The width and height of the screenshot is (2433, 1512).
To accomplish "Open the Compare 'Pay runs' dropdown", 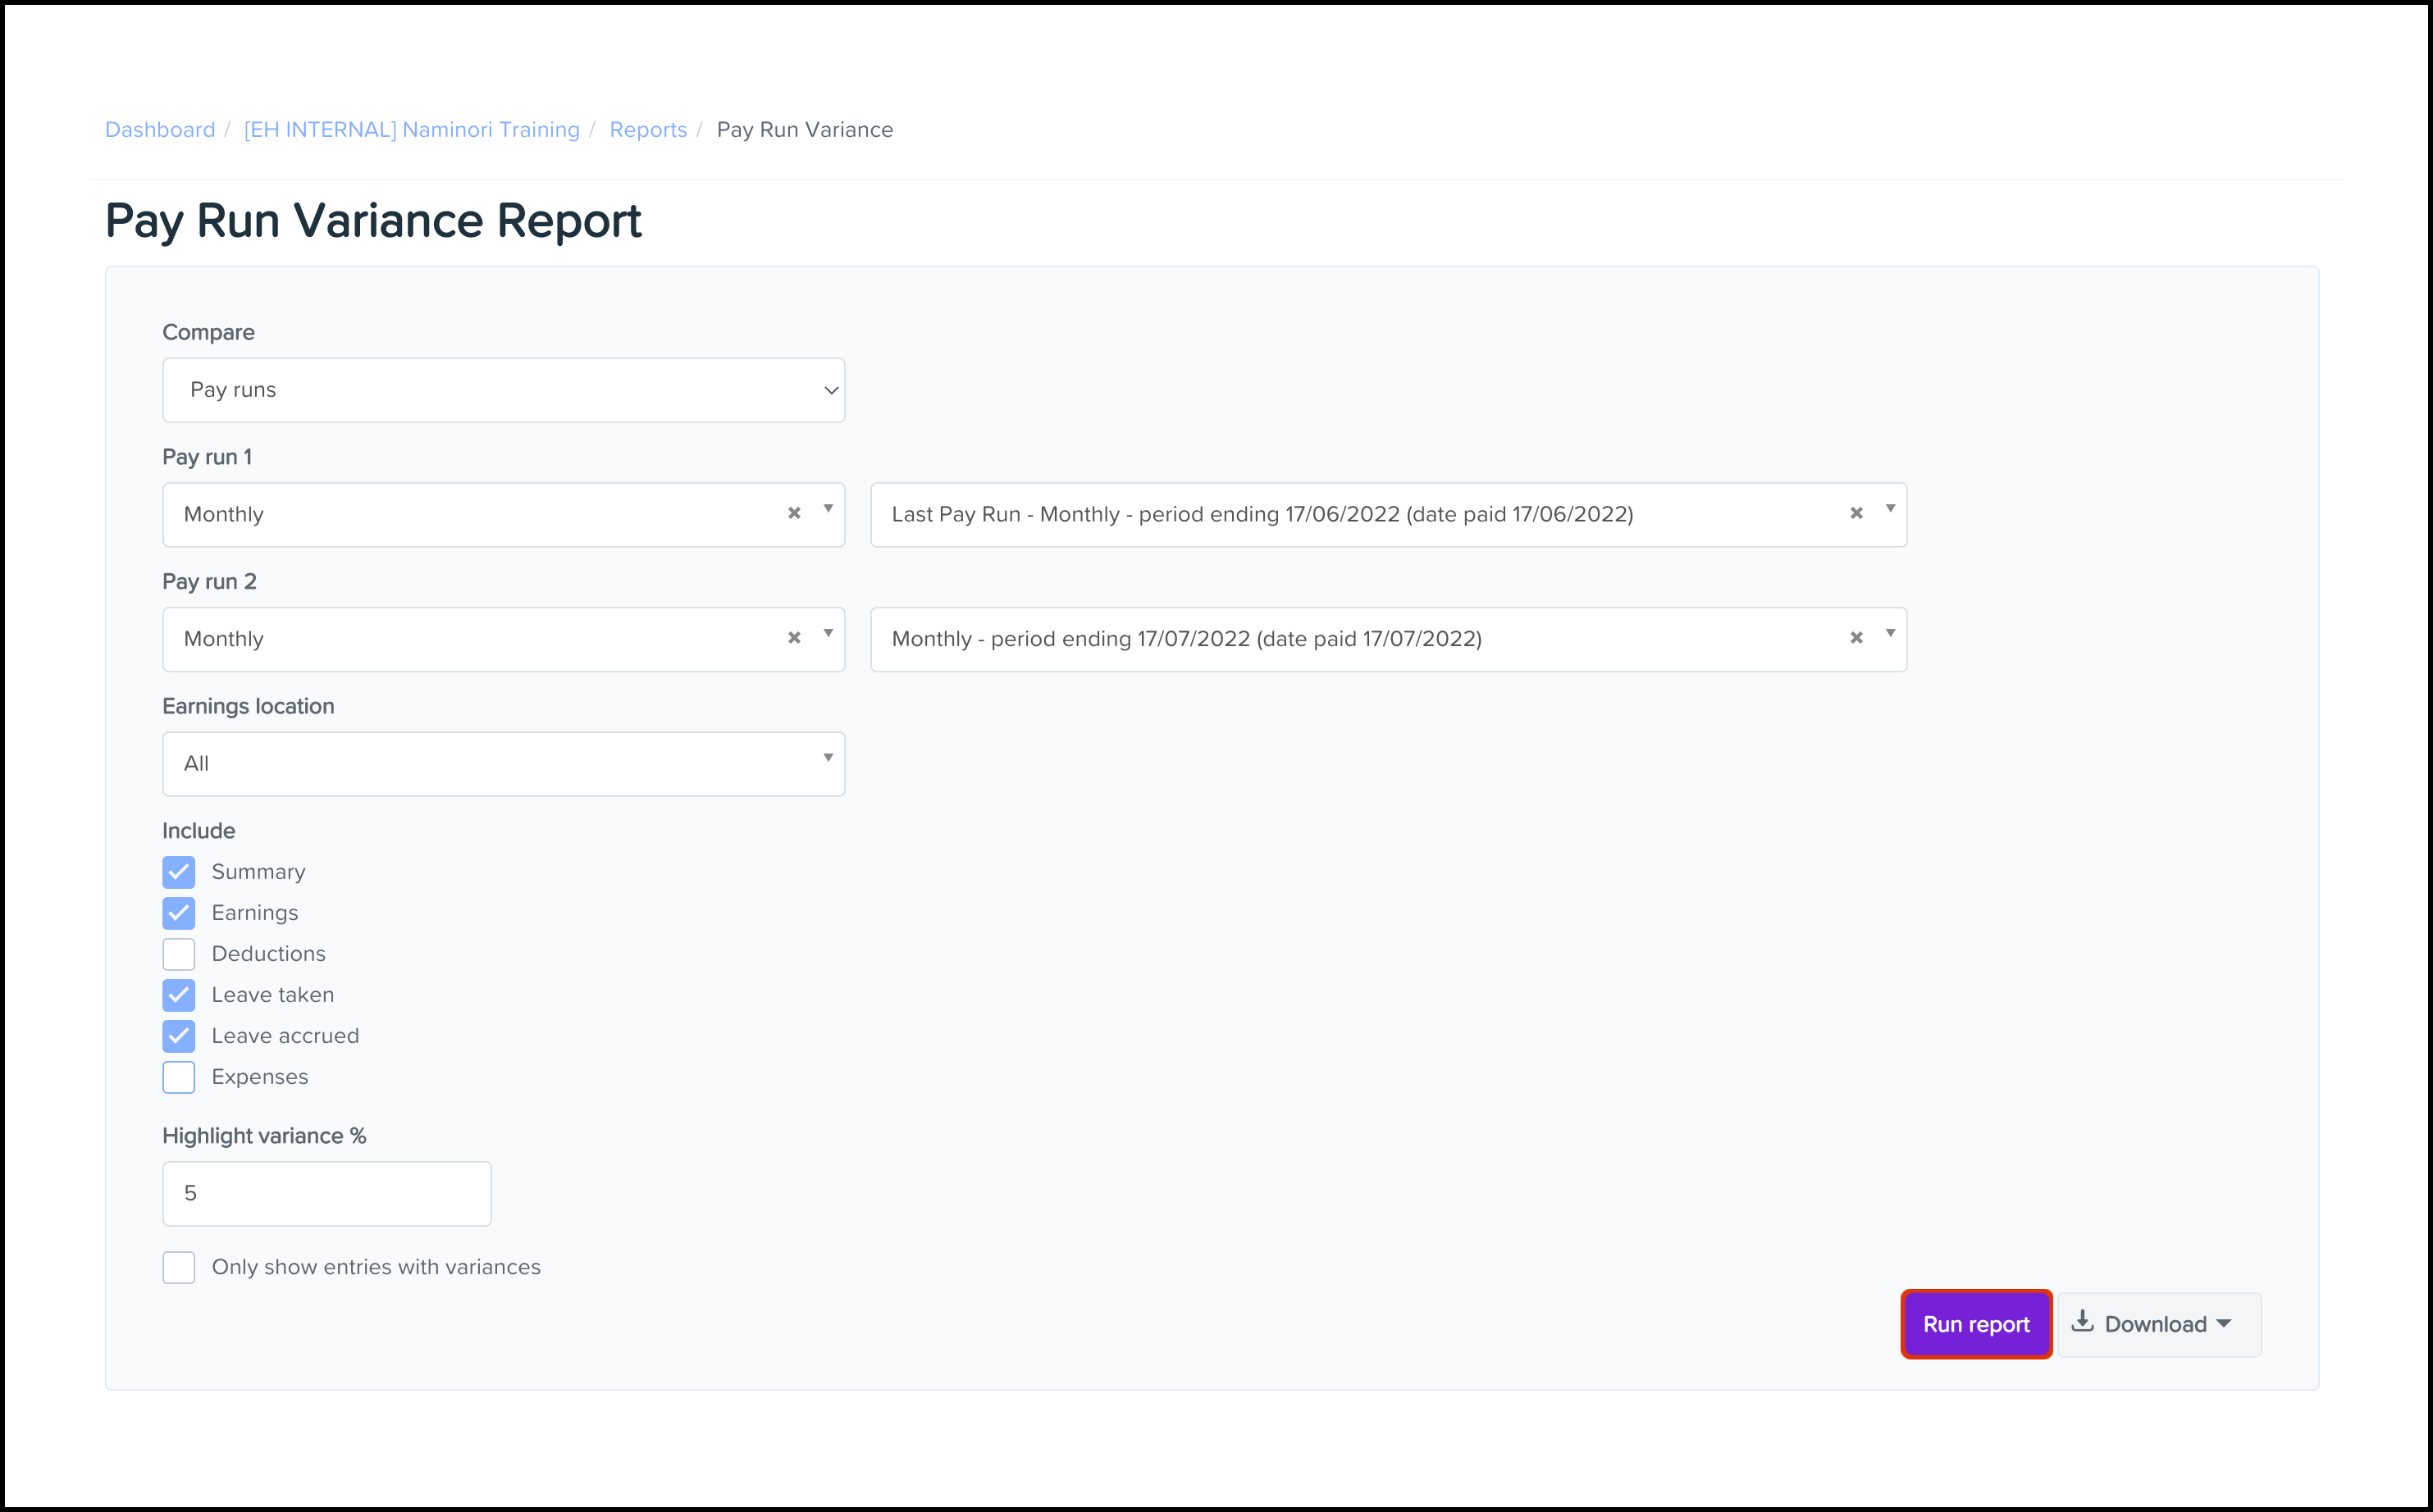I will tap(503, 390).
